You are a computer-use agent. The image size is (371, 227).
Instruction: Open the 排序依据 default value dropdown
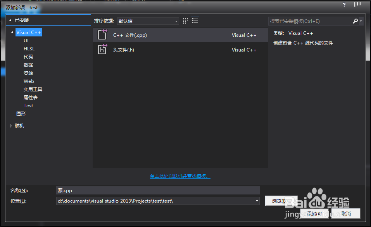[x=176, y=21]
